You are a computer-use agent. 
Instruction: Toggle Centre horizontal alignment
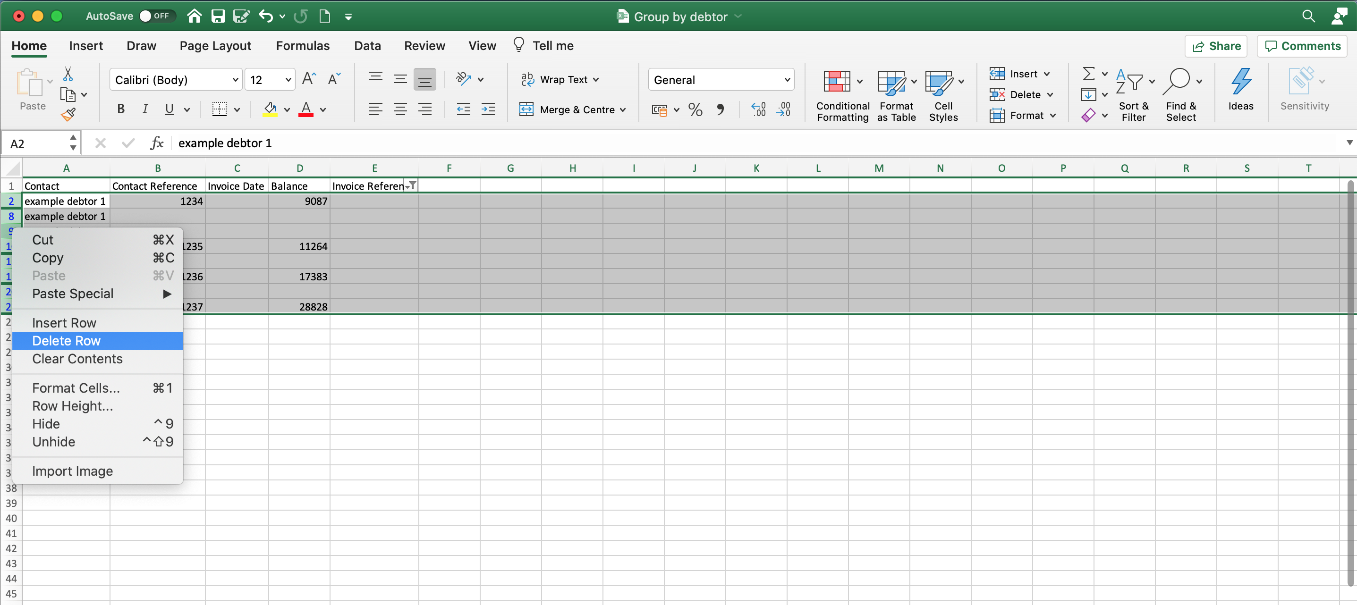400,109
